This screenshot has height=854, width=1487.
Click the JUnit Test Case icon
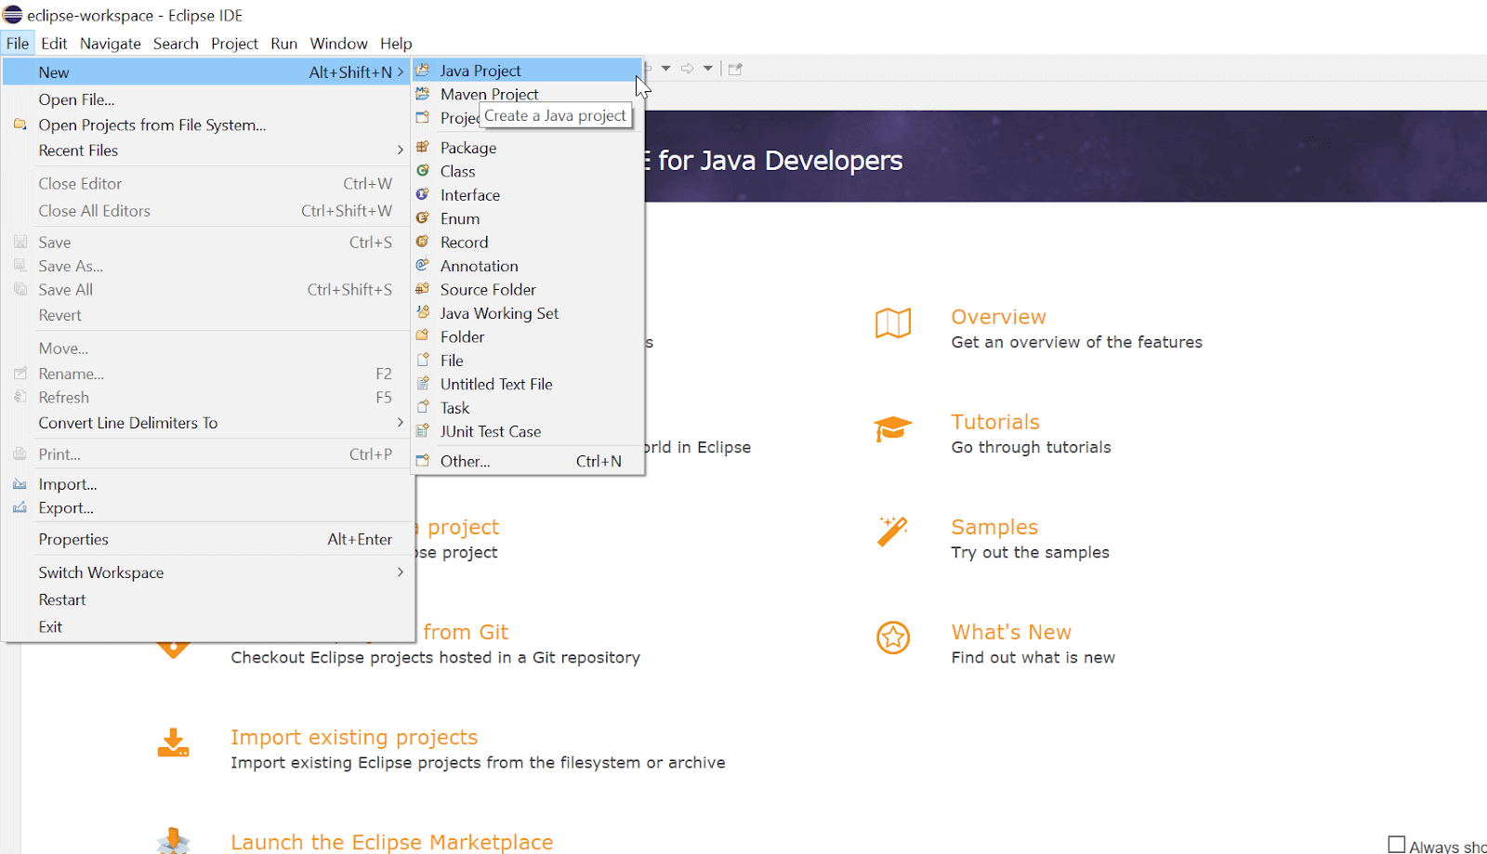(x=423, y=430)
